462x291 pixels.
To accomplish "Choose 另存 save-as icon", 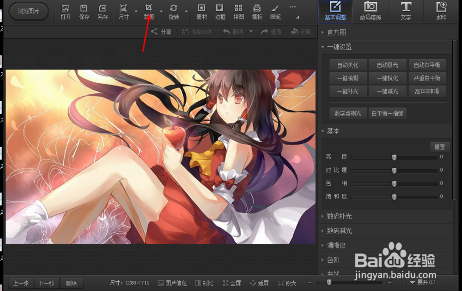I will [x=103, y=12].
